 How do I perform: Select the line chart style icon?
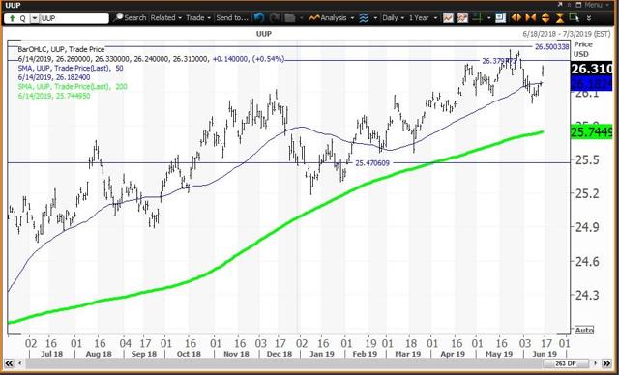click(x=448, y=18)
